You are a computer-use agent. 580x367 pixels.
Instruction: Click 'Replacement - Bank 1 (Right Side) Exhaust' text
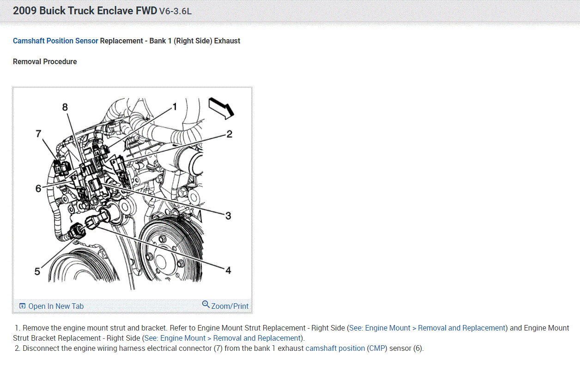click(x=170, y=41)
